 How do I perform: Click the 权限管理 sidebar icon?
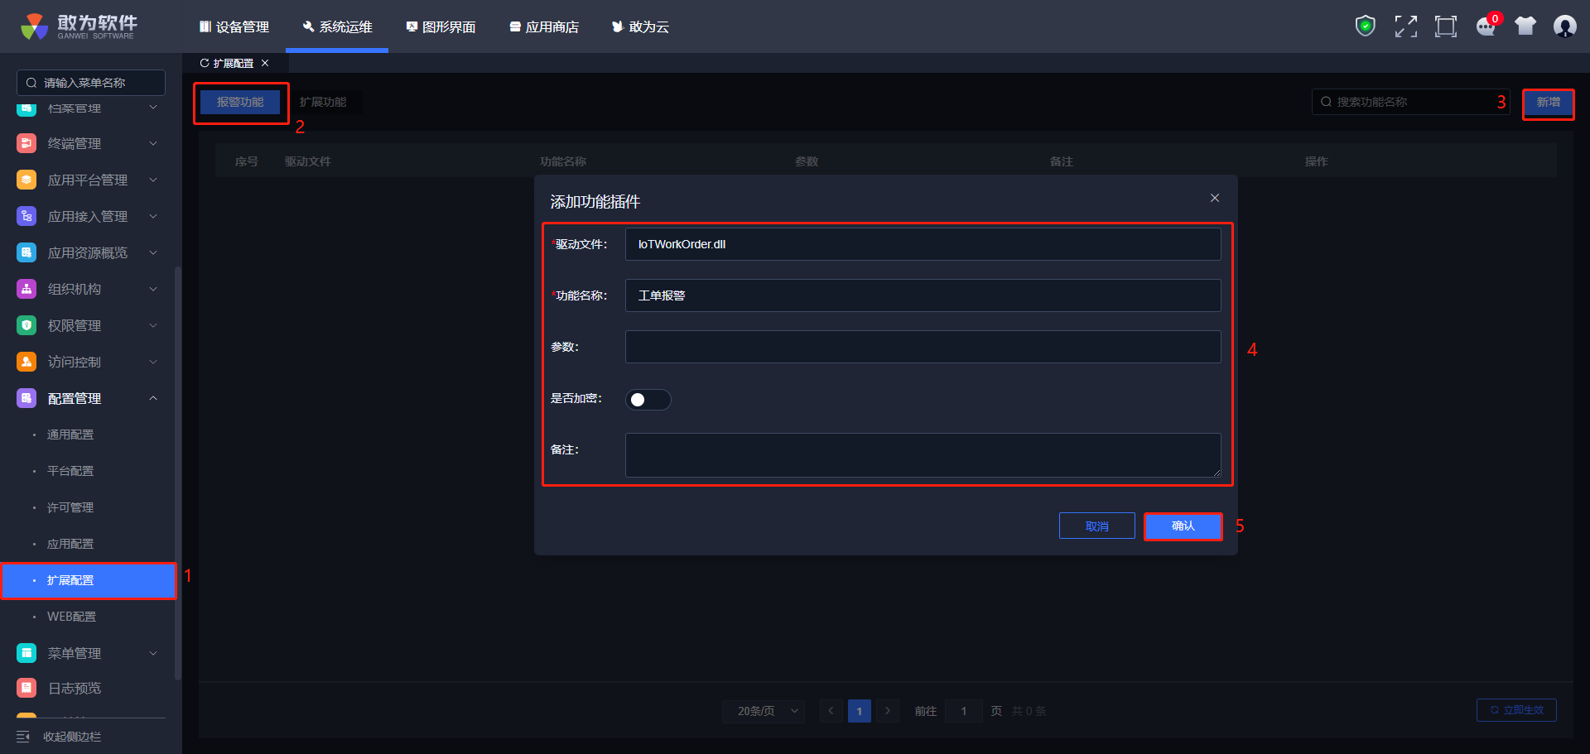(26, 325)
